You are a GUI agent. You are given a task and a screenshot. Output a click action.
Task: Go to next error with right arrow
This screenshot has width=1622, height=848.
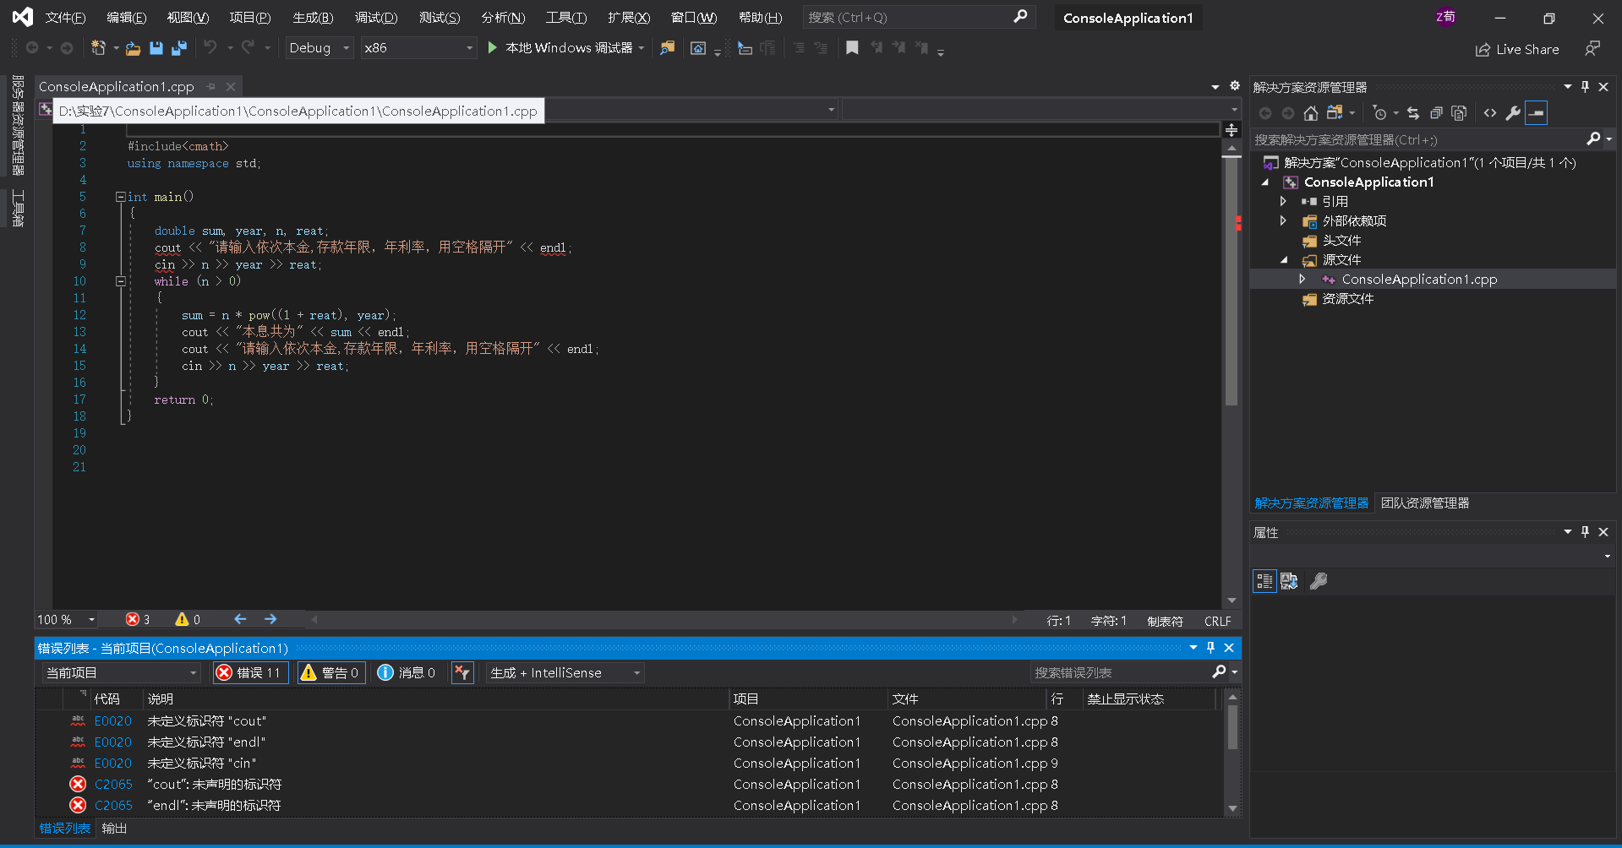270,620
